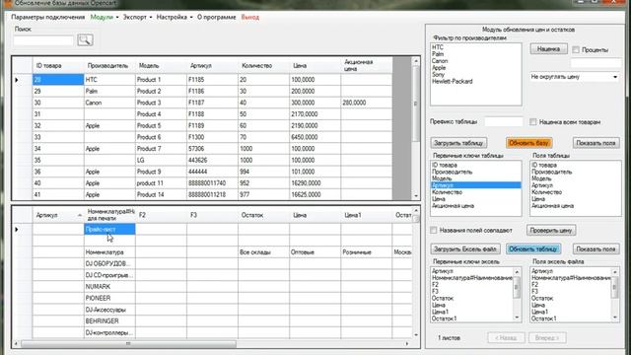Click the red Выход menu item

click(x=249, y=18)
